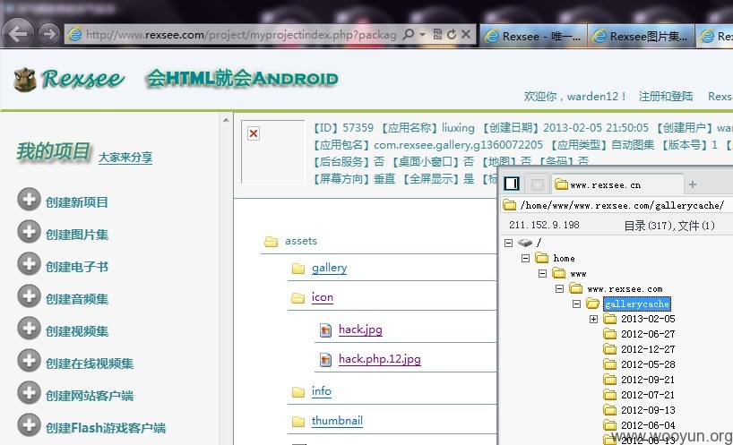The width and height of the screenshot is (733, 445).
Task: Collapse the home folder tree node
Action: 525,258
